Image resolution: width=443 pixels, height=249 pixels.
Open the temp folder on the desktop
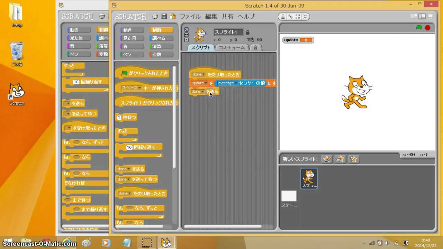(x=17, y=15)
